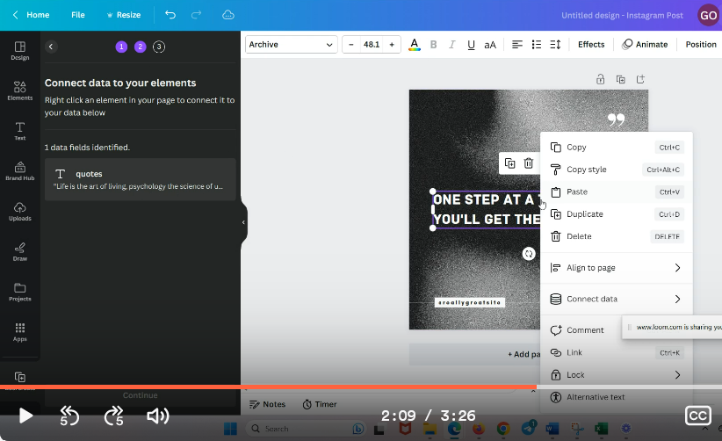The width and height of the screenshot is (722, 441).
Task: Toggle bulleted list formatting
Action: 537,44
